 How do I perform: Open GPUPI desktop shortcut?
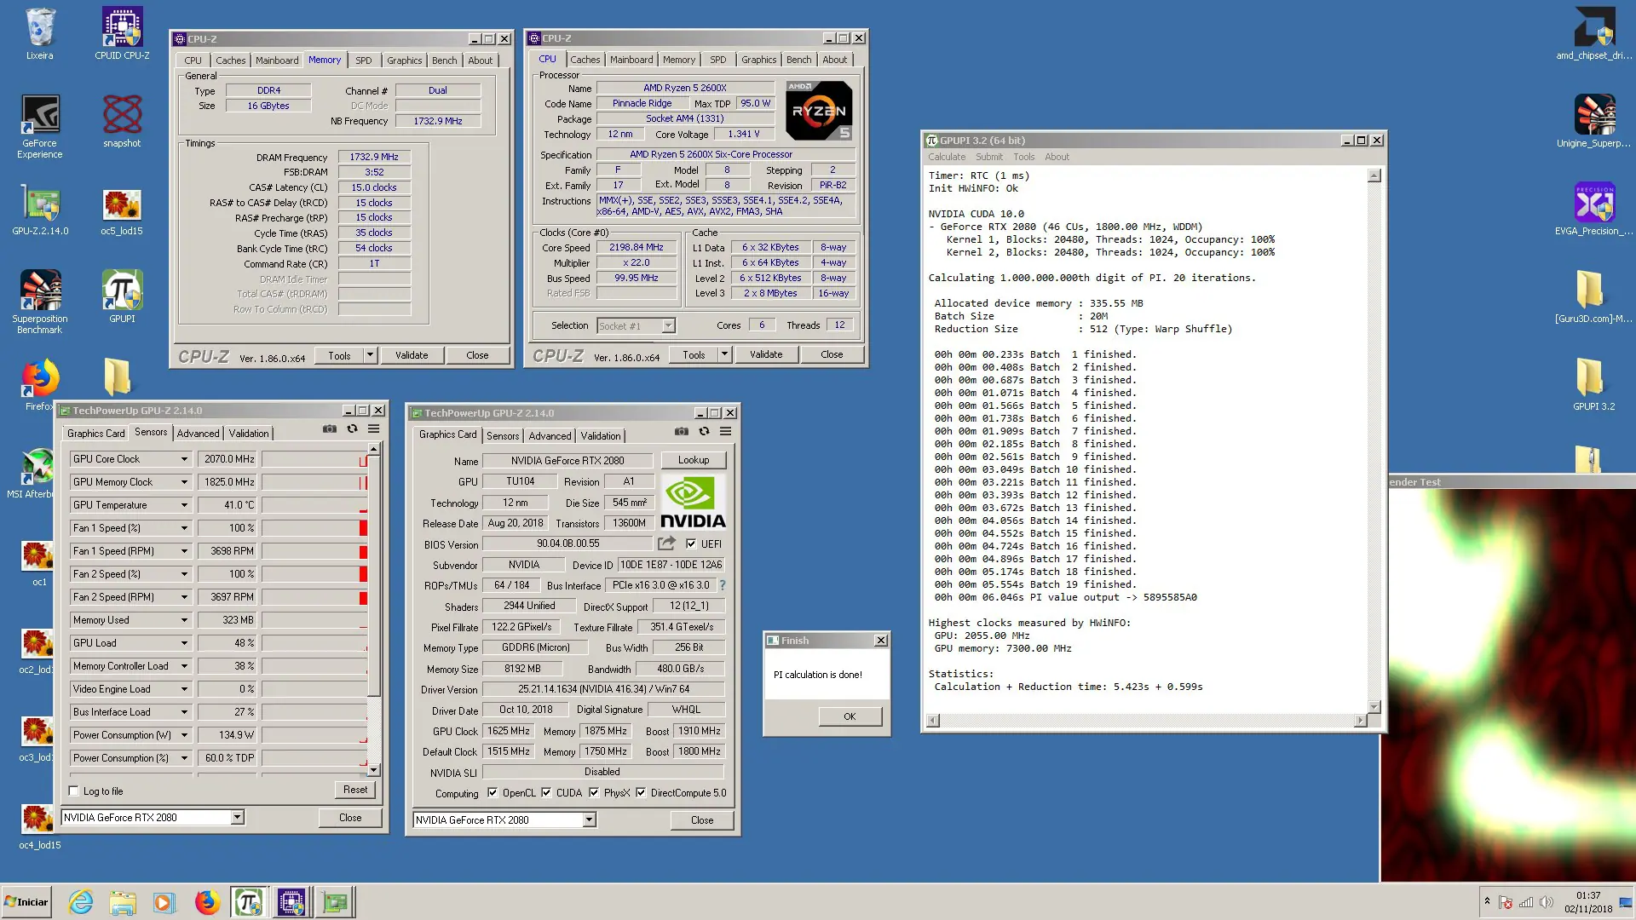click(122, 296)
